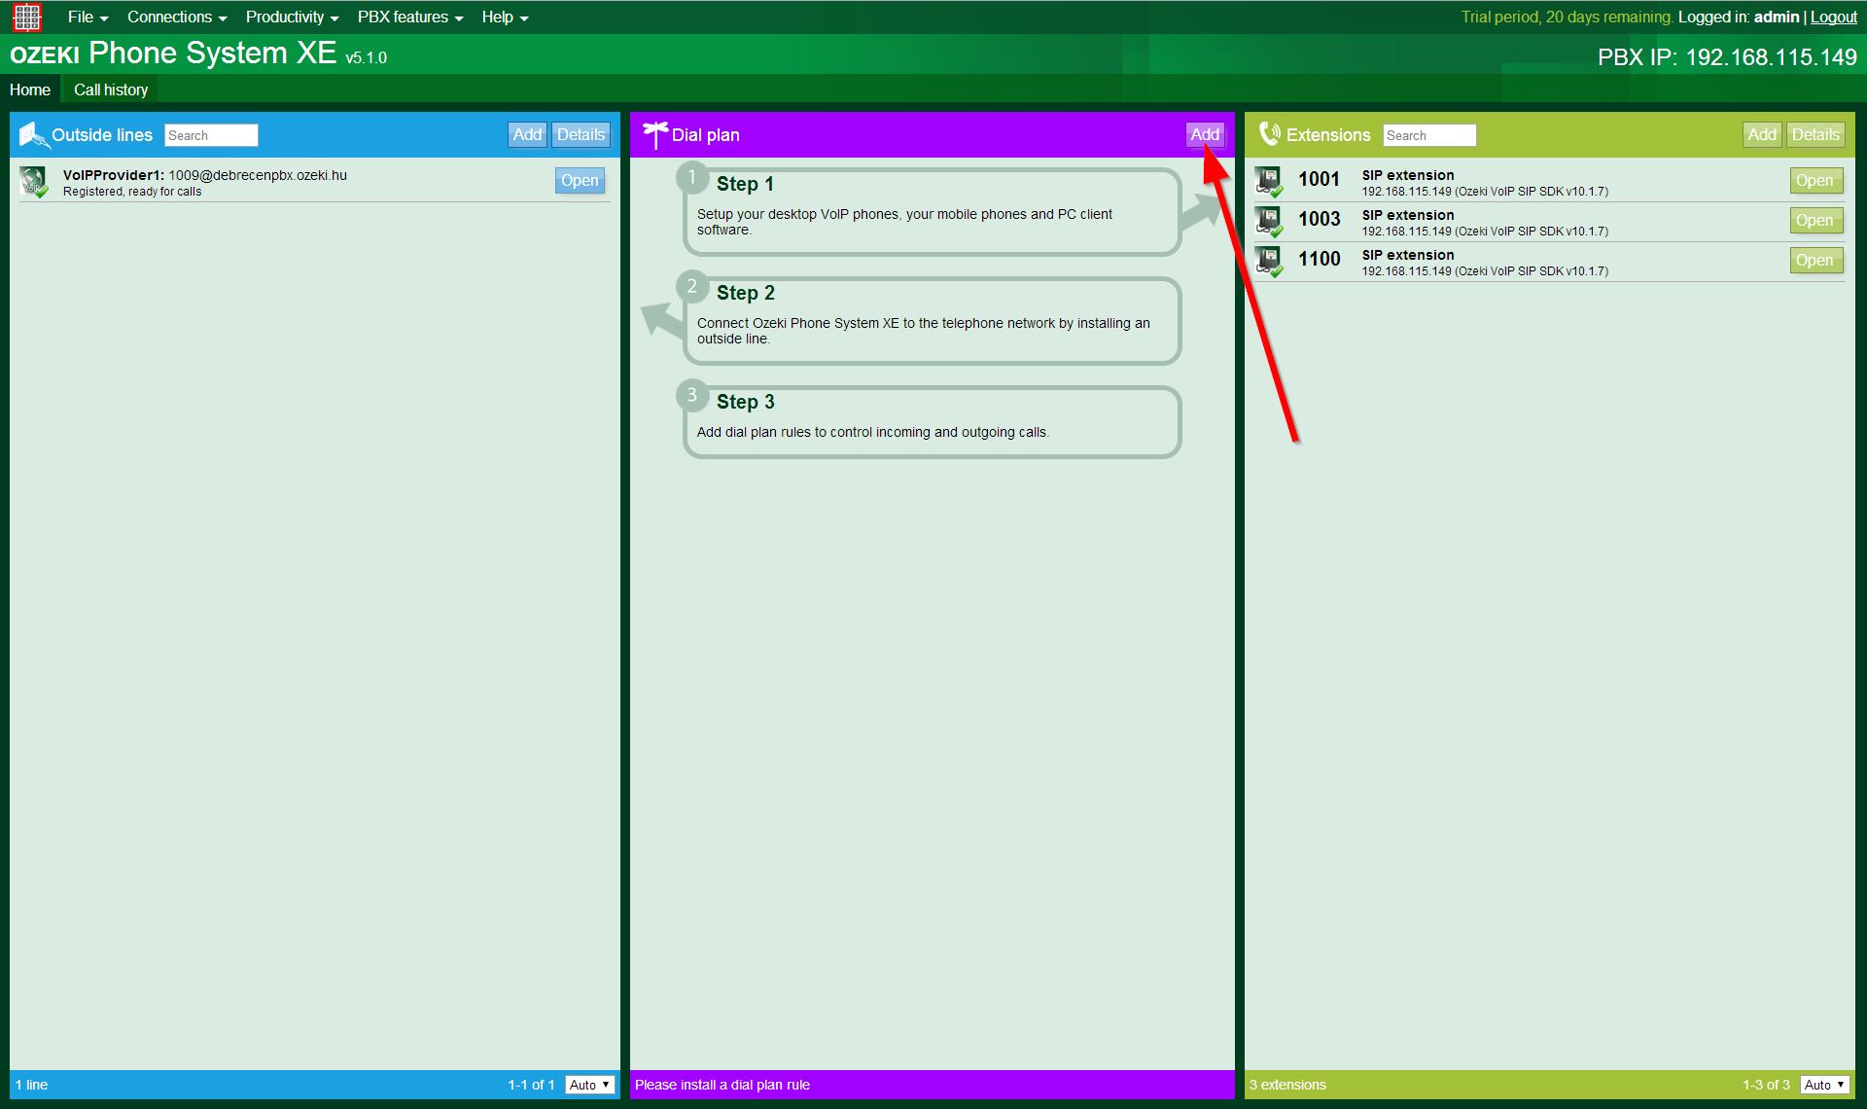Click the extension 1003 phone icon
This screenshot has width=1867, height=1109.
[1269, 221]
